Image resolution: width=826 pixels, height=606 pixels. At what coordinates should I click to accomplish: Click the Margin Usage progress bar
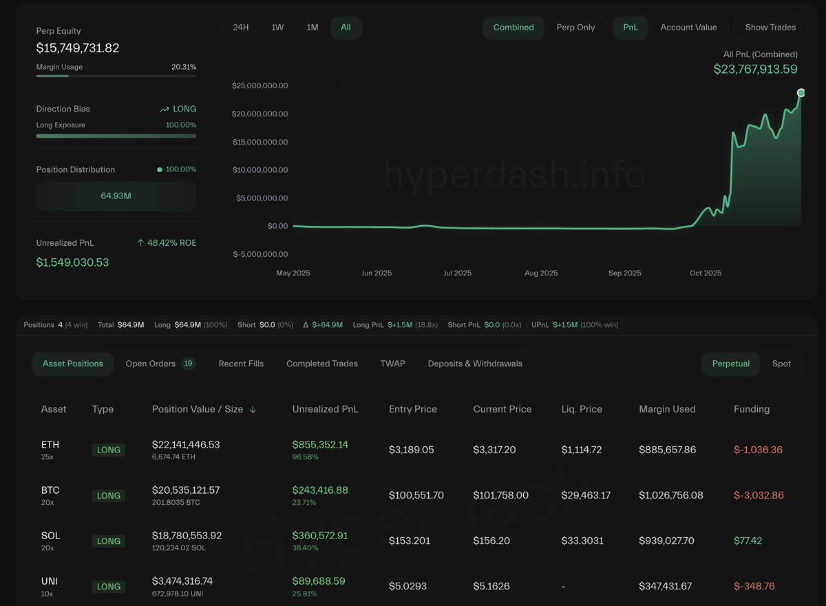click(116, 76)
